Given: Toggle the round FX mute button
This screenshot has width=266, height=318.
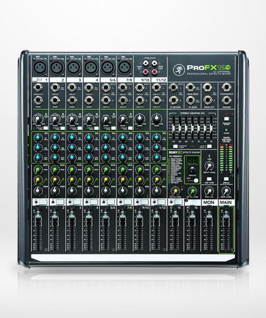Looking at the screenshot, I should click(196, 180).
